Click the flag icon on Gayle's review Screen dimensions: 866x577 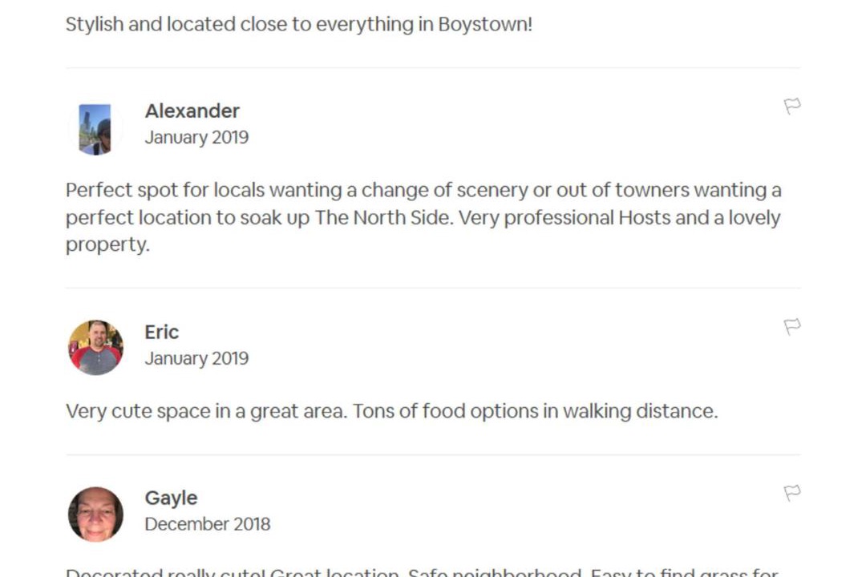coord(791,493)
